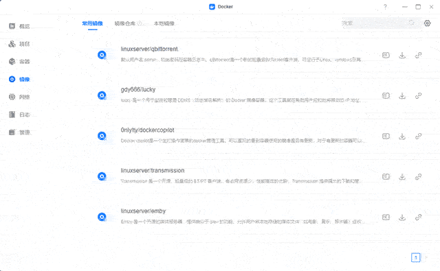
Task: Open the 日志 logs section
Action: click(19, 115)
